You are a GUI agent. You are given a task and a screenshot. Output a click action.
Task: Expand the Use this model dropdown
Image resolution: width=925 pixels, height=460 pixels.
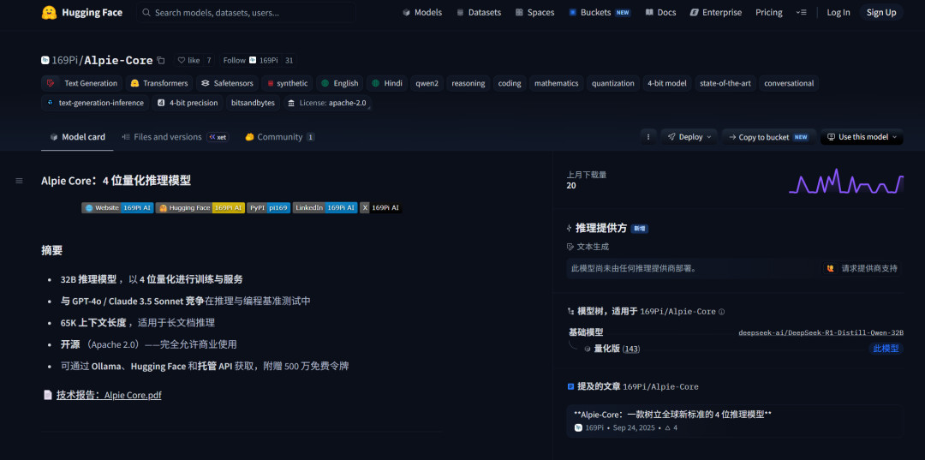click(x=862, y=137)
